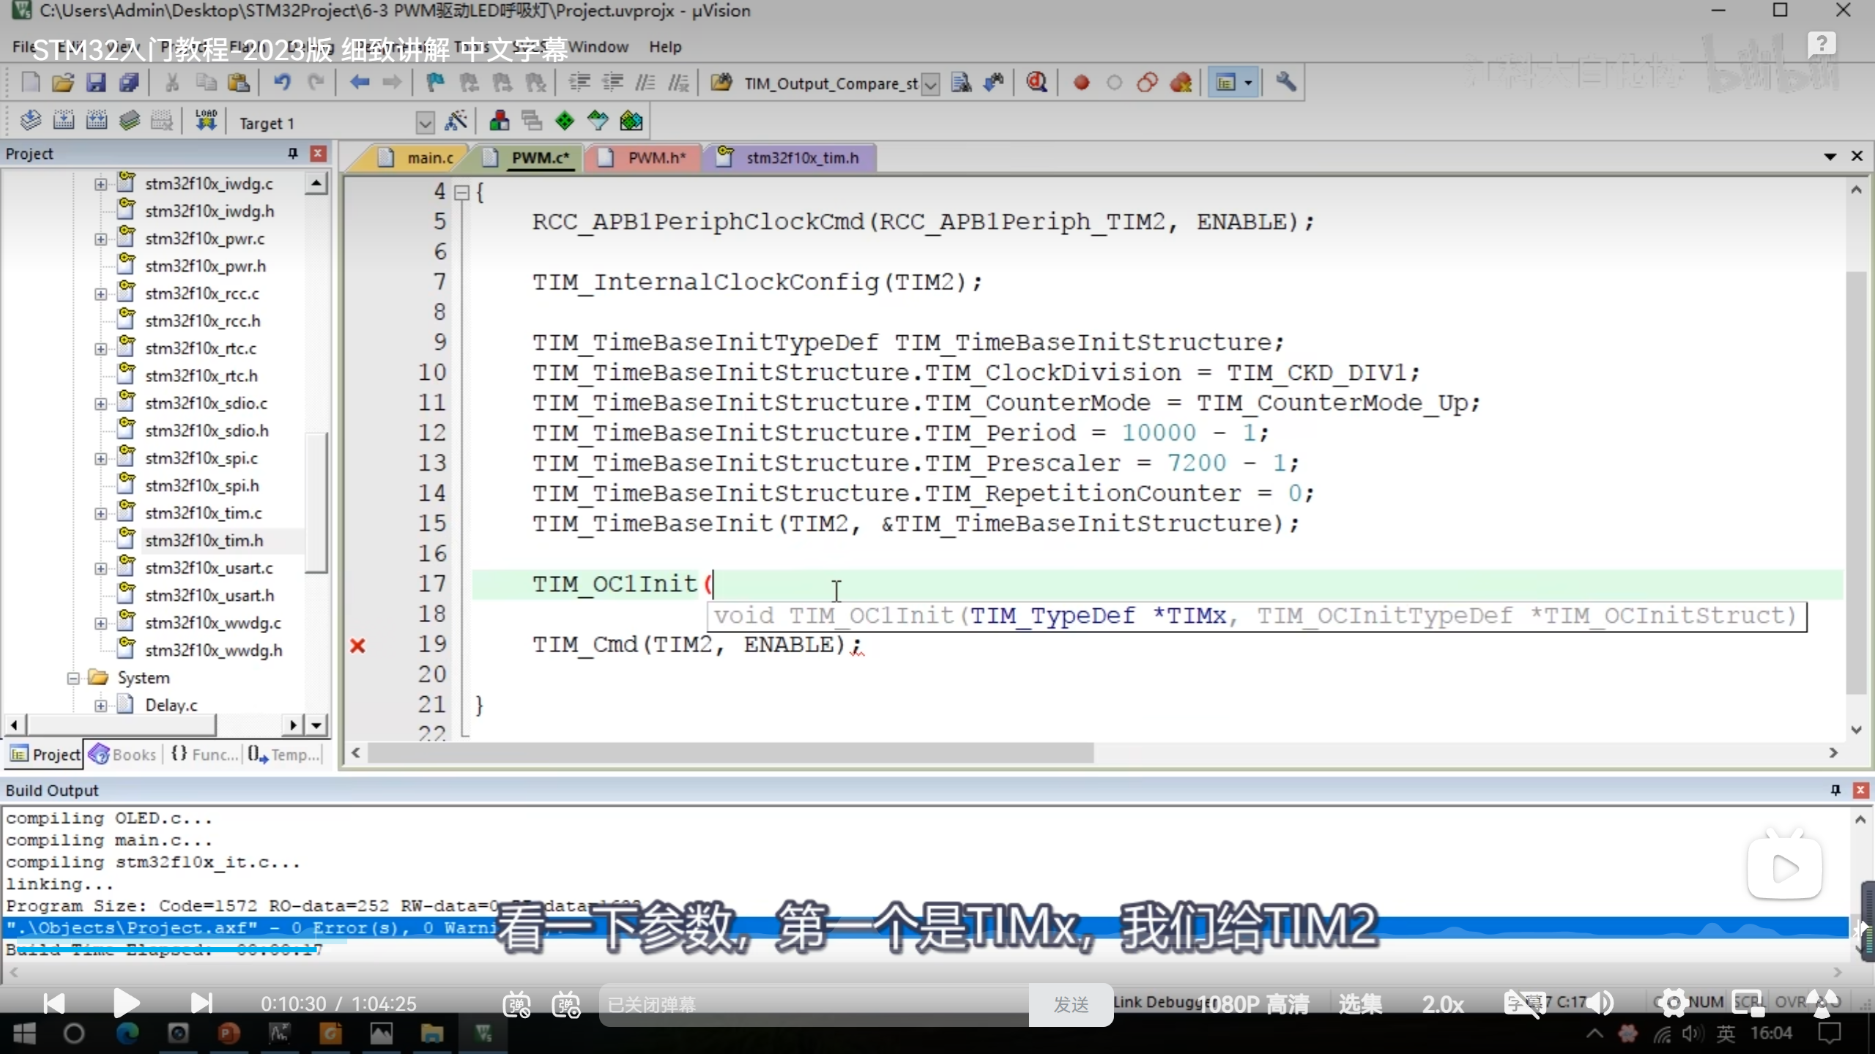Open the Configuration wrench icon
This screenshot has height=1054, width=1875.
(x=1285, y=83)
